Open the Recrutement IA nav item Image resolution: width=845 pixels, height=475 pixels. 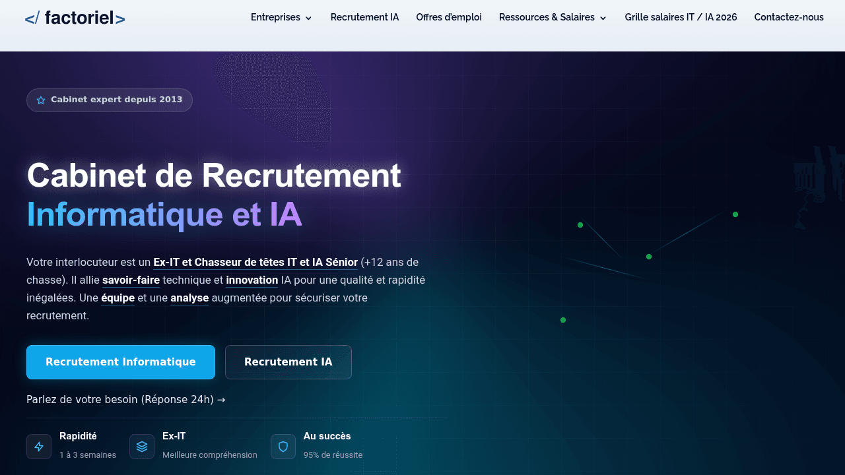tap(364, 17)
